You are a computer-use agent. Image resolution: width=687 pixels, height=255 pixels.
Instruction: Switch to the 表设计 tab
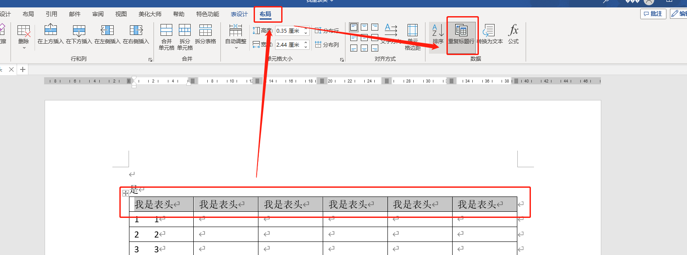coord(239,14)
